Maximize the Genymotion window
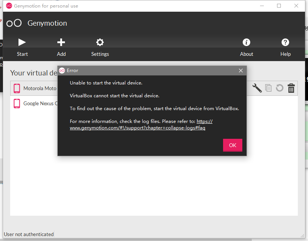The image size is (308, 241). click(279, 6)
